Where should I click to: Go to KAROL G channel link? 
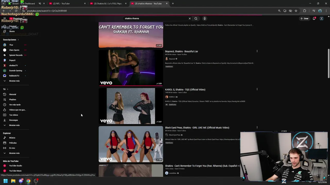click(172, 97)
